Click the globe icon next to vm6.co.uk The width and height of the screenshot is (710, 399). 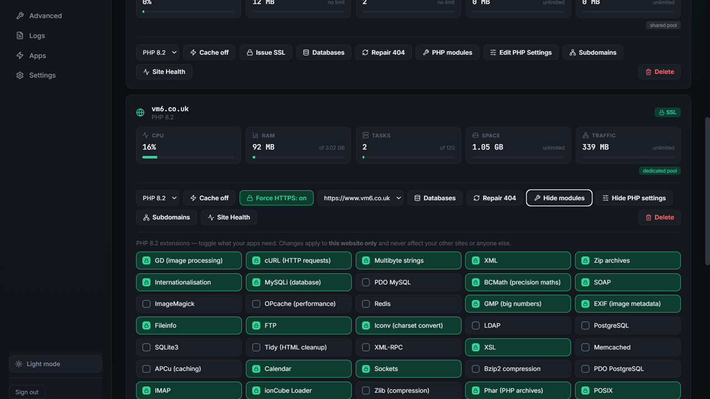click(140, 112)
